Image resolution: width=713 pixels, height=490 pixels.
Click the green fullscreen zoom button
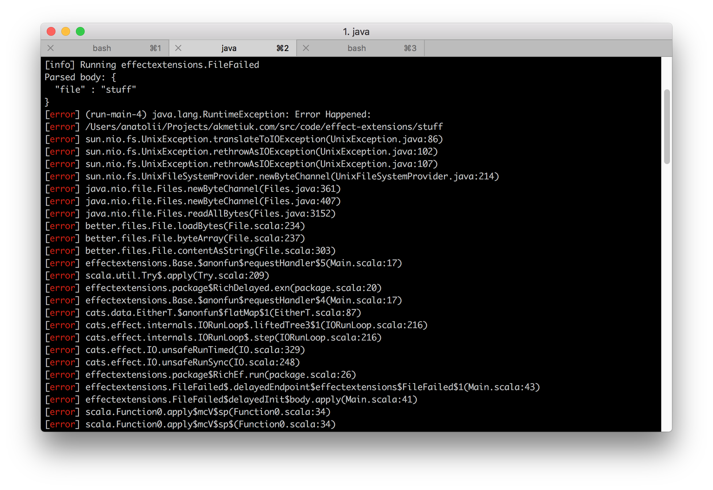coord(80,31)
